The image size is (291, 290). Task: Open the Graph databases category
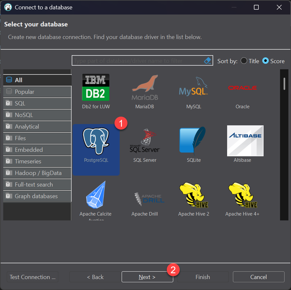click(x=37, y=196)
